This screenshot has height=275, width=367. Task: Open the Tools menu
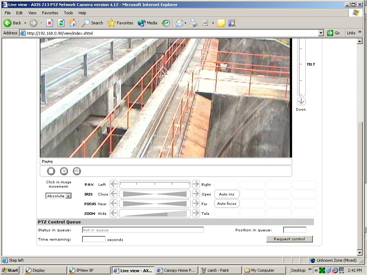click(x=68, y=13)
